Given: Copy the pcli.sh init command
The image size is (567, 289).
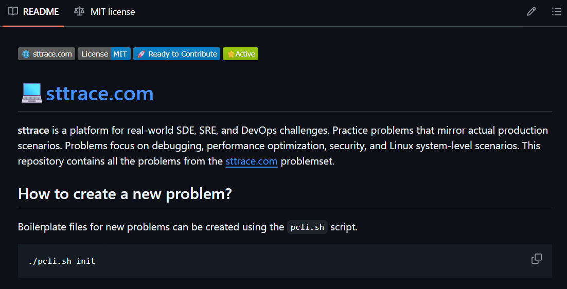Looking at the screenshot, I should pyautogui.click(x=537, y=259).
